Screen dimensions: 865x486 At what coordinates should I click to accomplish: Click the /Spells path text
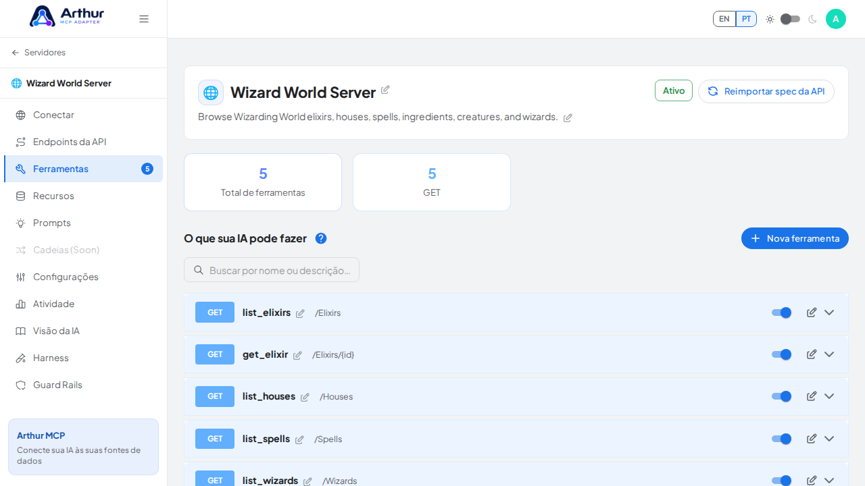(x=328, y=439)
